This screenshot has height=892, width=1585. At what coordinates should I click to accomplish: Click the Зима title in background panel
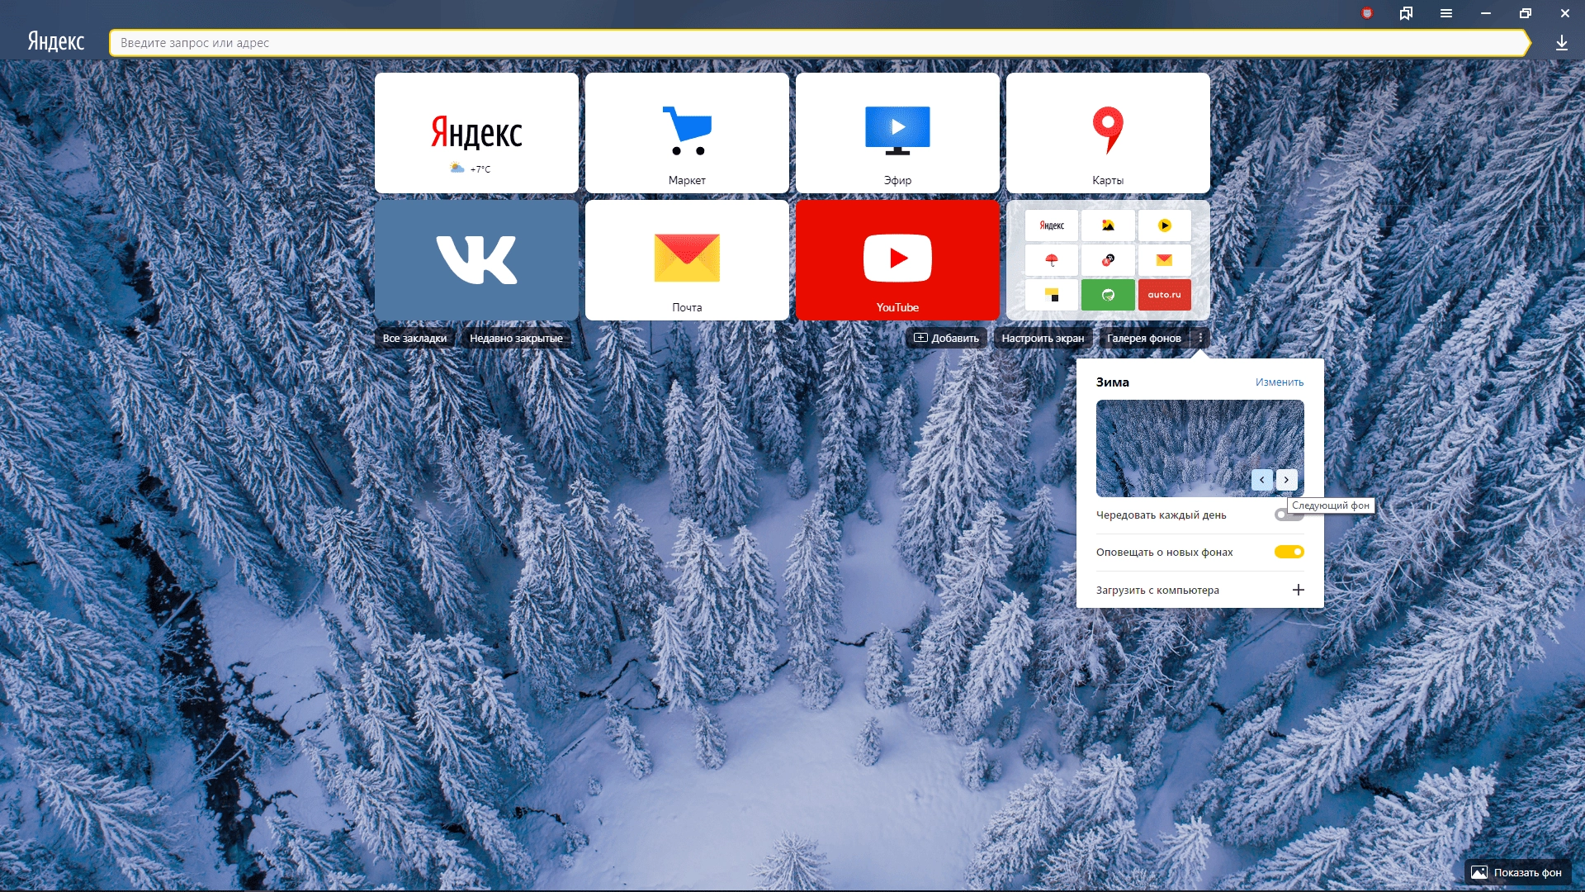[1113, 382]
